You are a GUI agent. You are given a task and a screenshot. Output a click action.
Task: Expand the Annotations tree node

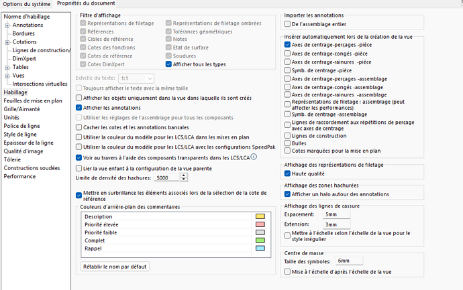(7, 25)
